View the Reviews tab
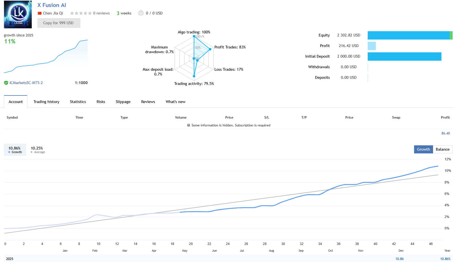The height and width of the screenshot is (262, 454). 148,102
